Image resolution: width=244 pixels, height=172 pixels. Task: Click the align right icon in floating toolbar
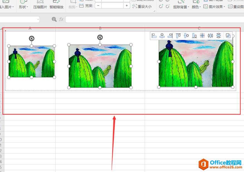coord(170,36)
